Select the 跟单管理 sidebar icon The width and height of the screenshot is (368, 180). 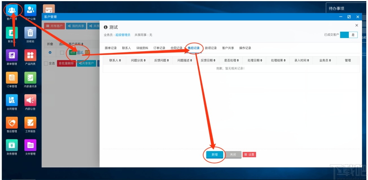[12, 55]
